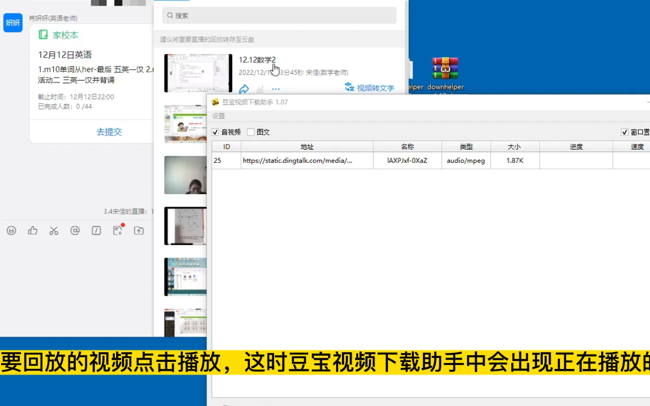Open the replay thumbnail showing a person
This screenshot has width=650, height=406.
coord(185,175)
